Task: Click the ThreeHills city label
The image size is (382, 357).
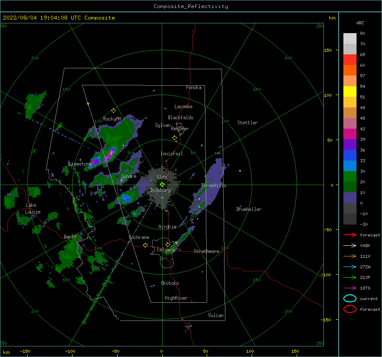Action: point(213,186)
